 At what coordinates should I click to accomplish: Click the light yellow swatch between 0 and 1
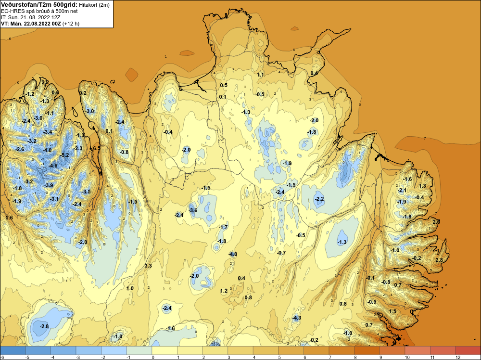(165, 350)
